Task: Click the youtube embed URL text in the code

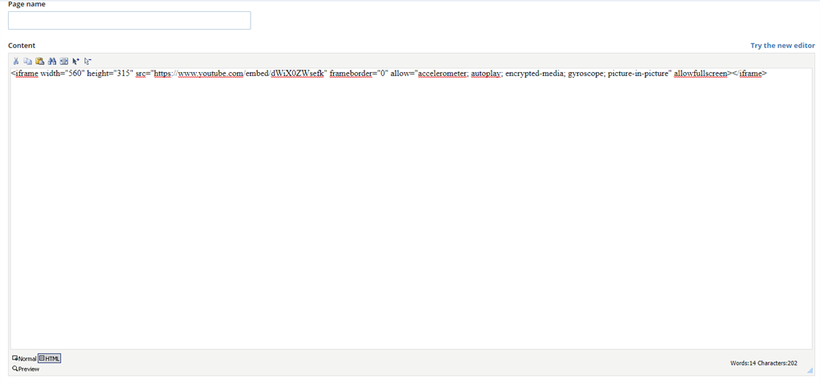Action: pyautogui.click(x=240, y=74)
